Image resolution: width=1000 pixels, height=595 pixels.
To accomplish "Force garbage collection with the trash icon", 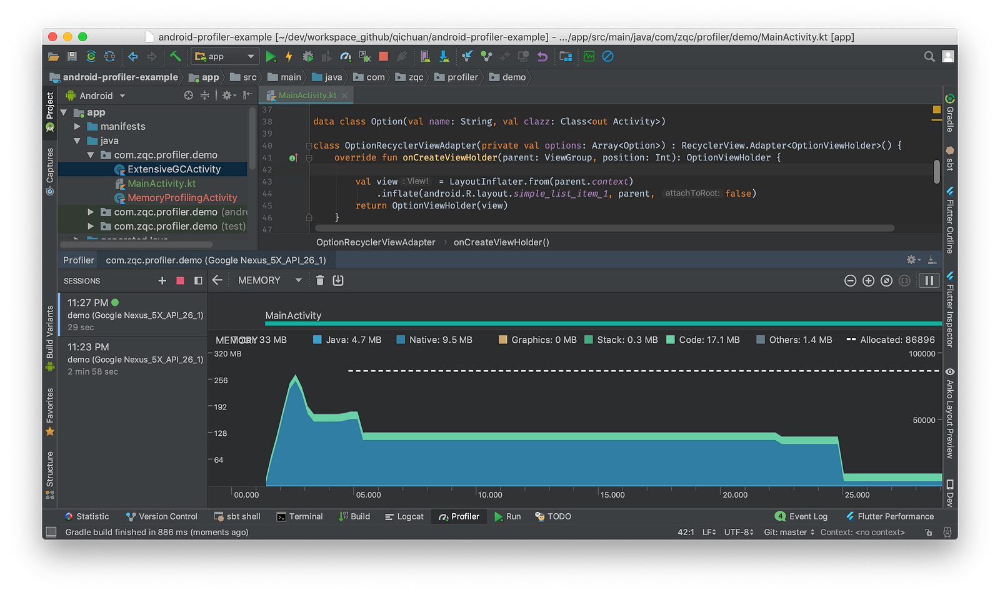I will pos(320,280).
